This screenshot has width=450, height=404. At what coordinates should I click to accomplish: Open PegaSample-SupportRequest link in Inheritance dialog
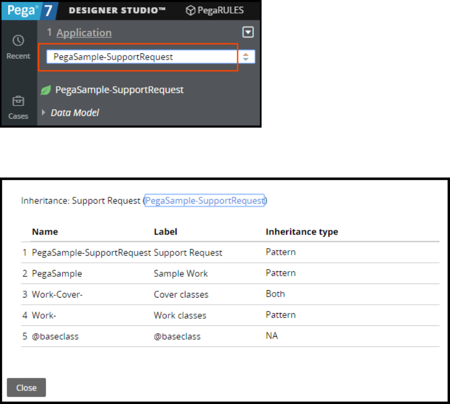[x=205, y=200]
